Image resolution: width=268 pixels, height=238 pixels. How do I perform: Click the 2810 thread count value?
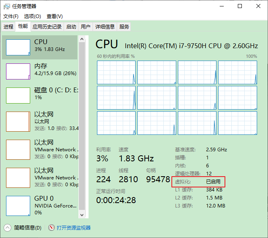(128, 179)
